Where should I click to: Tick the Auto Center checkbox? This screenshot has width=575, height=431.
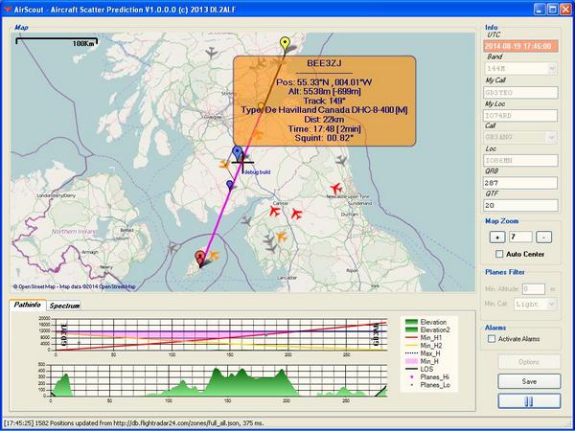tap(499, 254)
